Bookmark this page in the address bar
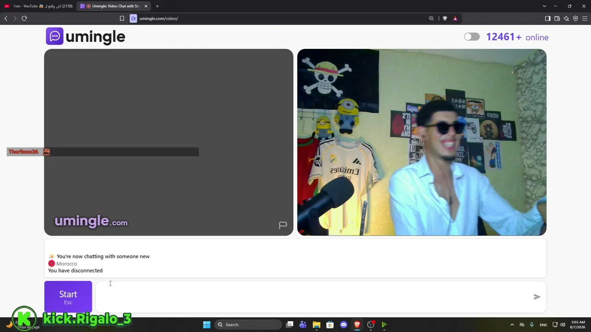The width and height of the screenshot is (591, 332). pos(122,18)
